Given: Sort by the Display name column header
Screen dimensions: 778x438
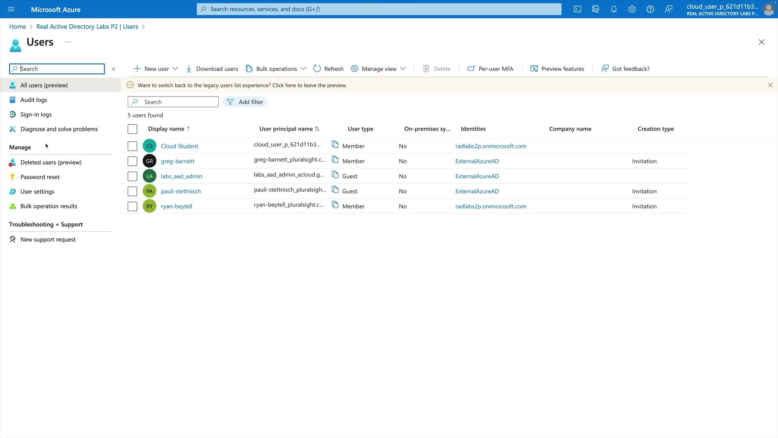Looking at the screenshot, I should (x=166, y=129).
